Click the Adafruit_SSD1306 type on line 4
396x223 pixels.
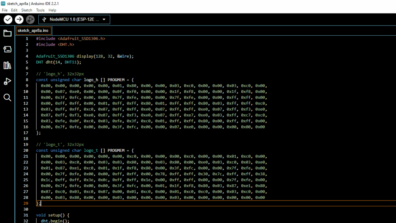[55, 57]
